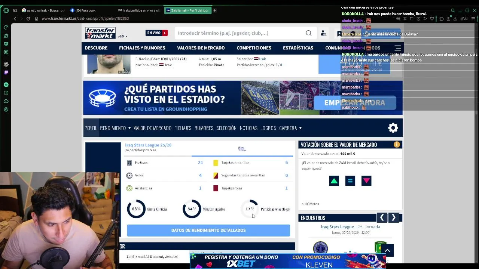Open Descubre navigation menu
This screenshot has height=269, width=479.
click(96, 48)
